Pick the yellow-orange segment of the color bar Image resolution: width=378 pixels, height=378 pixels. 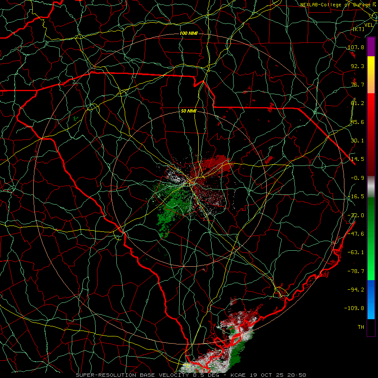(x=371, y=75)
